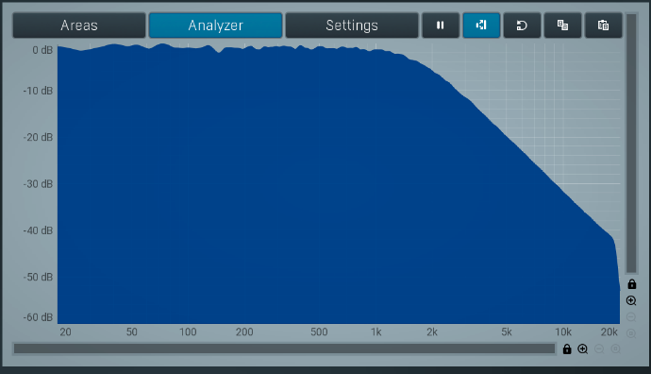Click the horizontal scrollbar below the graph
Image resolution: width=651 pixels, height=374 pixels.
click(x=284, y=348)
